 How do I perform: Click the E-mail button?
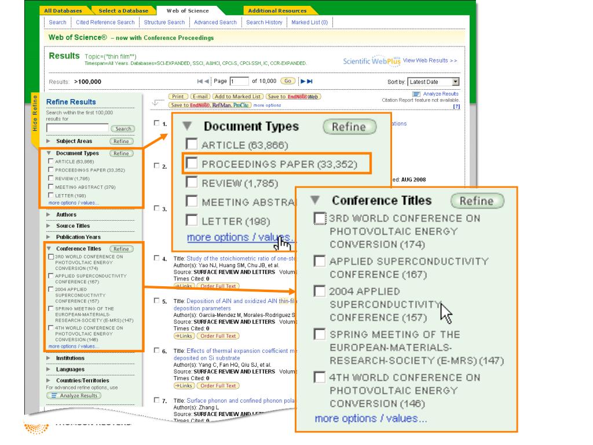click(x=200, y=97)
